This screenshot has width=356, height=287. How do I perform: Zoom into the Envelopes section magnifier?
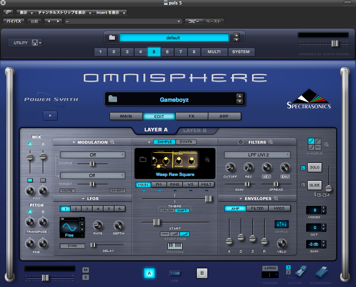tap(276, 198)
